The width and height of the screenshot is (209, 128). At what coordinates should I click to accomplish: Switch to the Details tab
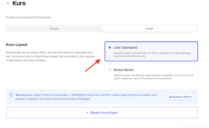[54, 28]
